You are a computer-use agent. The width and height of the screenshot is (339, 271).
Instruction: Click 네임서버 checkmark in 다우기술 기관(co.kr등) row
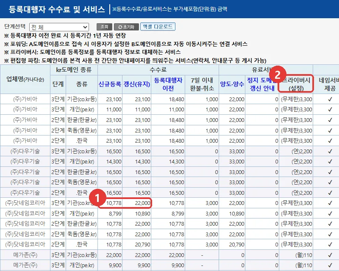pyautogui.click(x=330, y=151)
